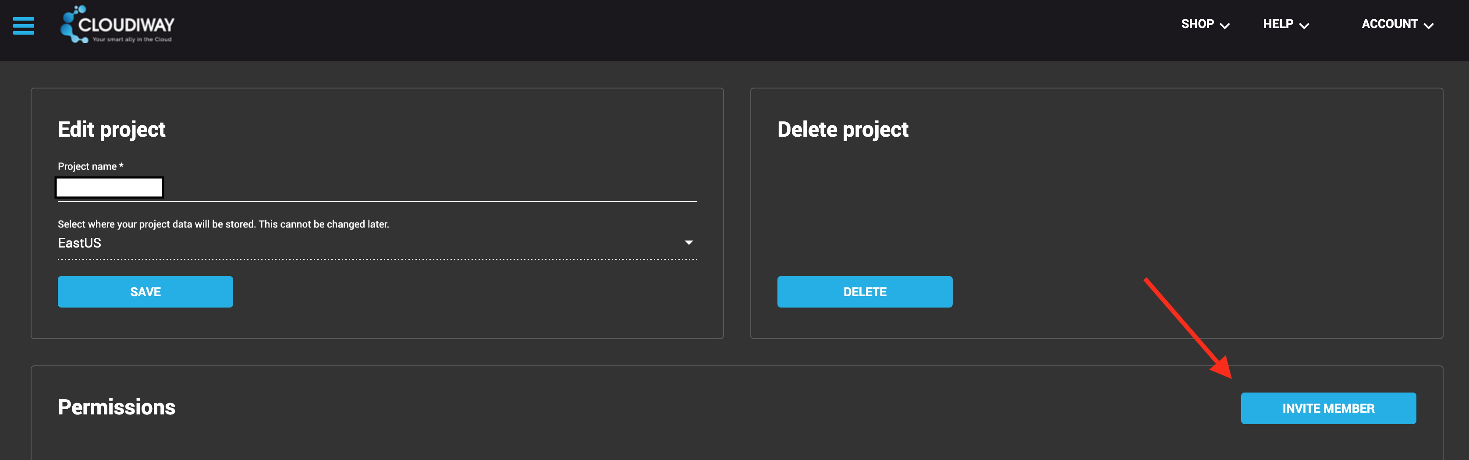Click the data storage location description text
The image size is (1469, 460).
(223, 224)
